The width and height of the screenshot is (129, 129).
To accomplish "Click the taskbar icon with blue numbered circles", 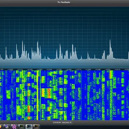I will click(7, 126).
